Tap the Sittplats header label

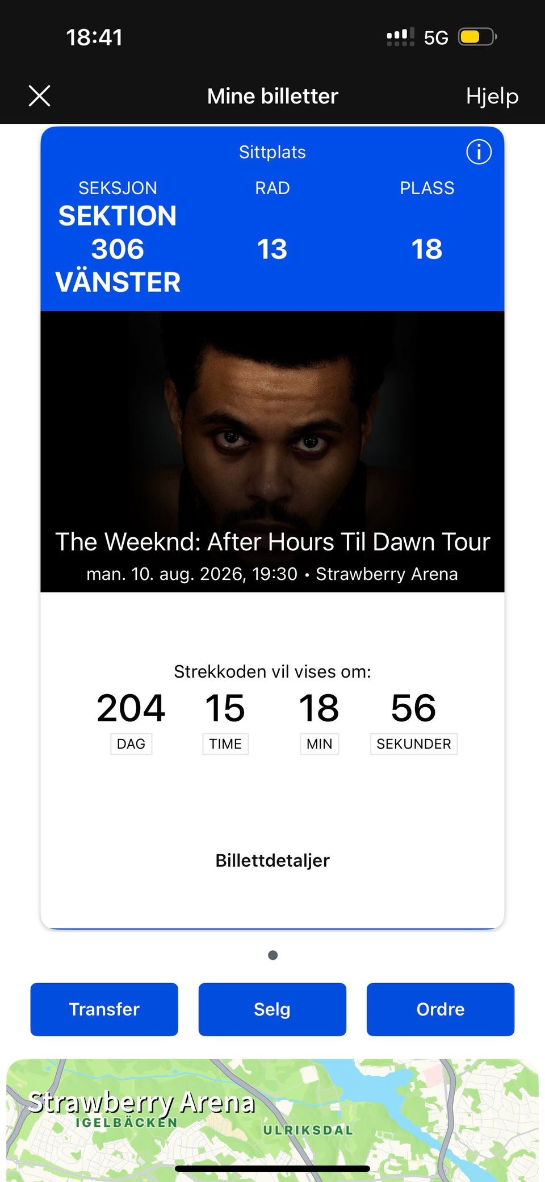click(x=272, y=152)
